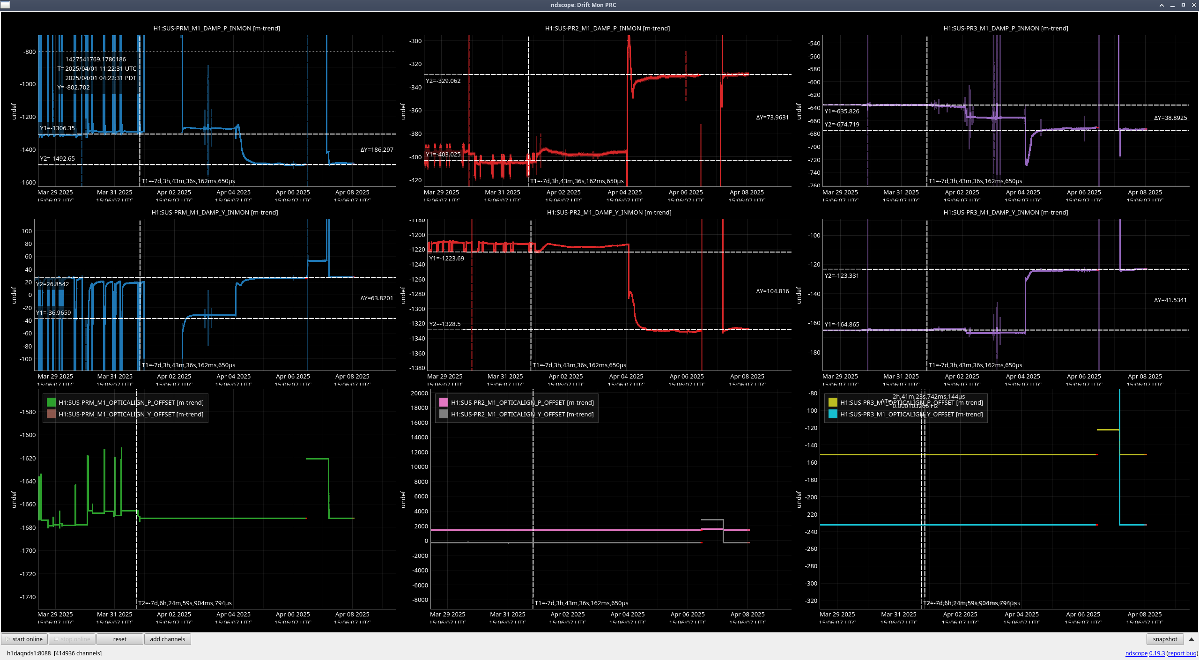Click T1 cursor label in PRM pitch plot

pos(188,181)
